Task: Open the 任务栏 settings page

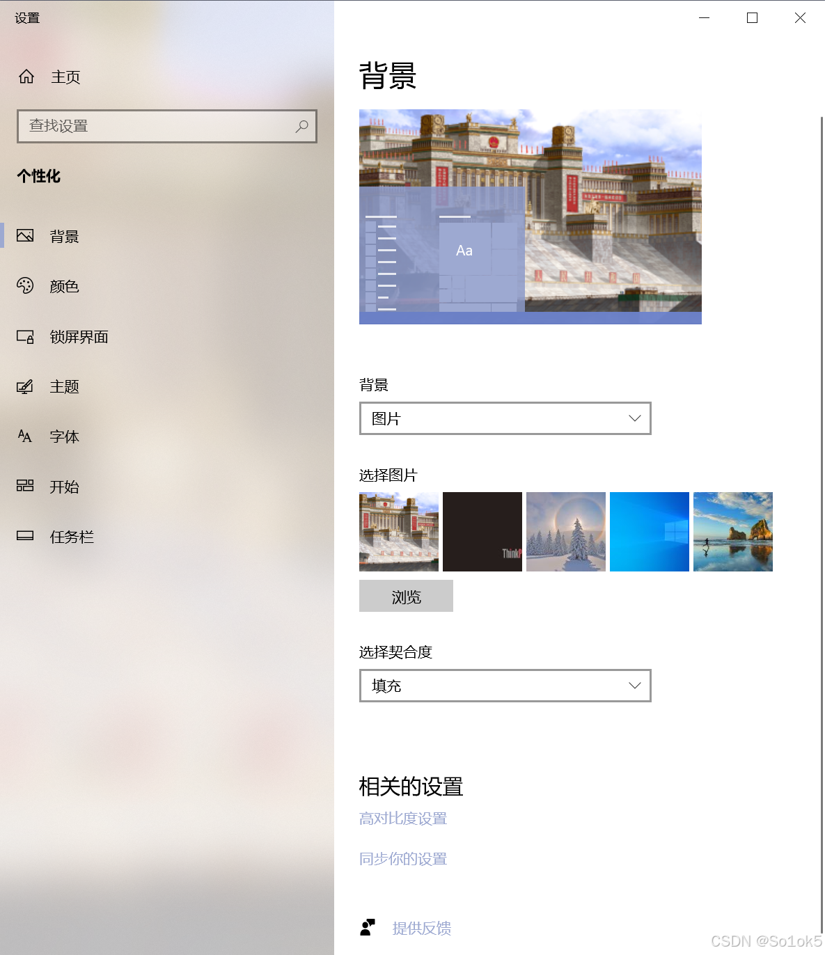Action: click(x=167, y=537)
